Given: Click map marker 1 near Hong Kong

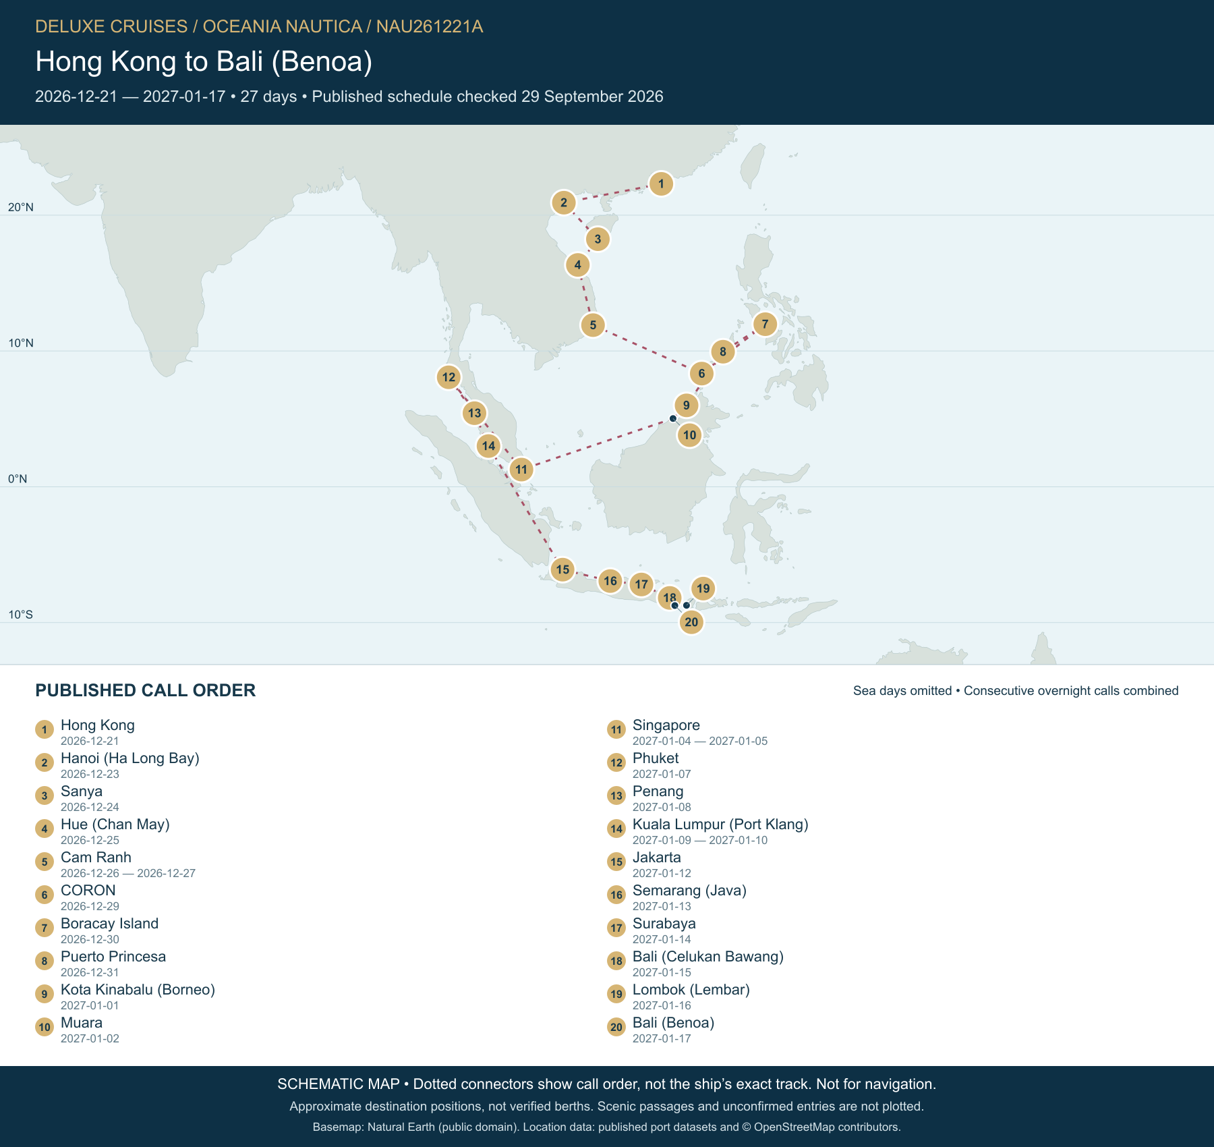Looking at the screenshot, I should tap(661, 184).
